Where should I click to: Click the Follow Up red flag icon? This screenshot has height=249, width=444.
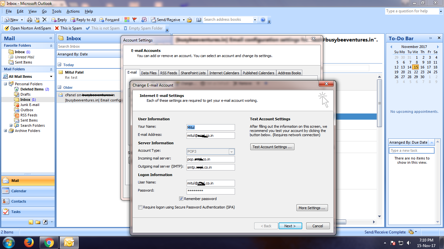click(x=135, y=20)
